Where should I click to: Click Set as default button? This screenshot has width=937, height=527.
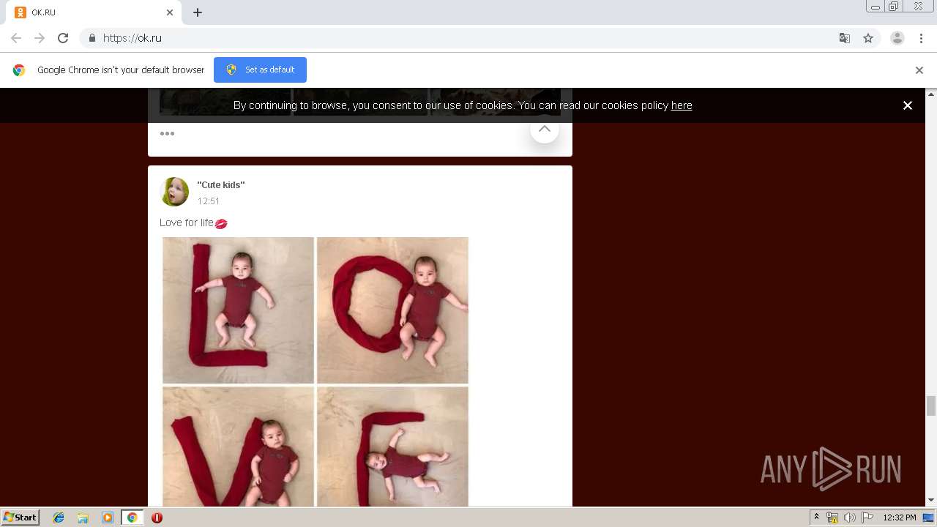pyautogui.click(x=260, y=70)
